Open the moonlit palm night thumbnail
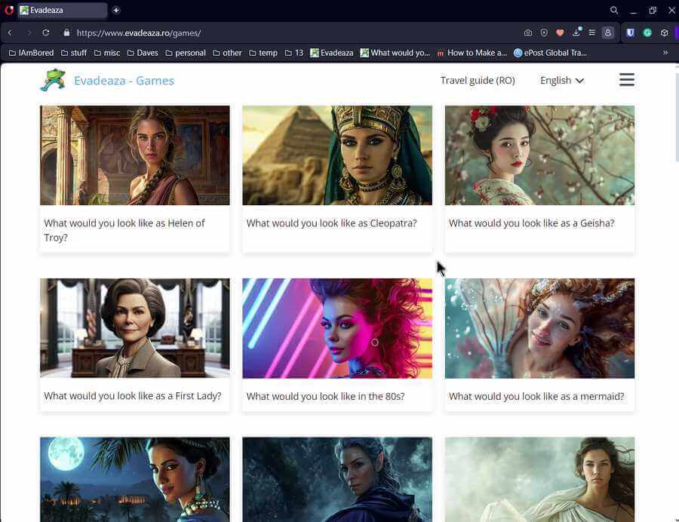The width and height of the screenshot is (679, 522). point(135,480)
